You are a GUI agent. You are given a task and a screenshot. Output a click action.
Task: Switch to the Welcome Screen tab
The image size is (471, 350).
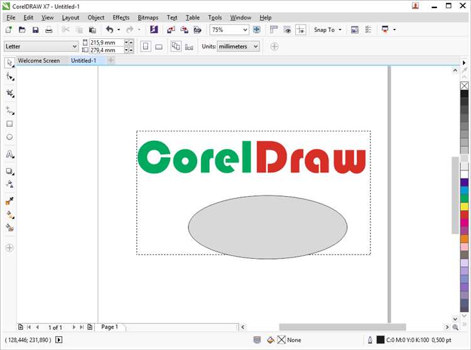pyautogui.click(x=39, y=60)
